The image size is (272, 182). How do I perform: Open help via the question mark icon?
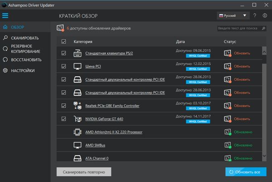coord(256,15)
